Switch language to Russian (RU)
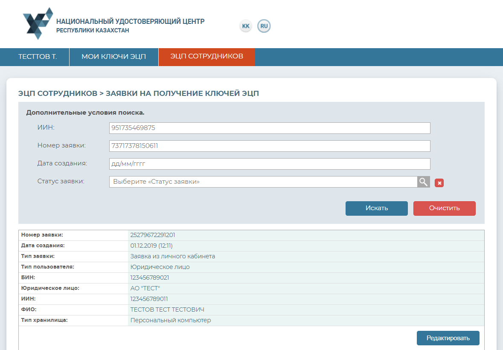Image resolution: width=503 pixels, height=350 pixels. [x=264, y=26]
